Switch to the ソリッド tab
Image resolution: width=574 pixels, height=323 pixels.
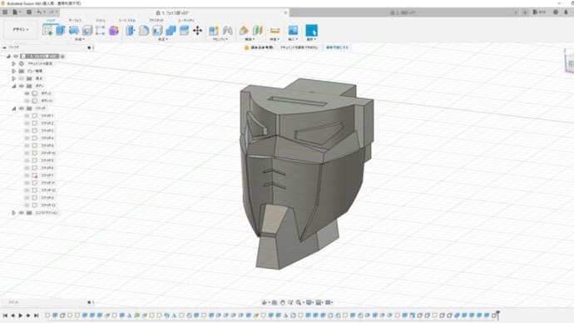(x=51, y=21)
